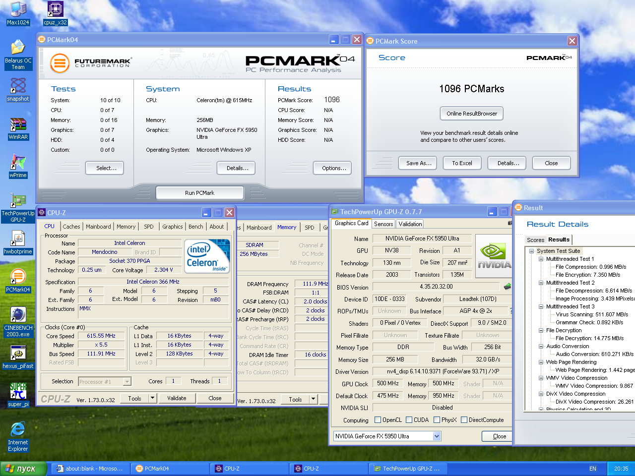
Task: Switch to Scores tab in Result Details
Action: click(x=535, y=240)
